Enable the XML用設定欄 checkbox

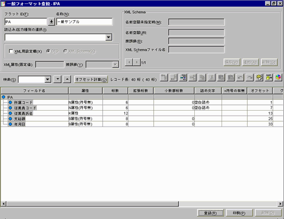11,51
